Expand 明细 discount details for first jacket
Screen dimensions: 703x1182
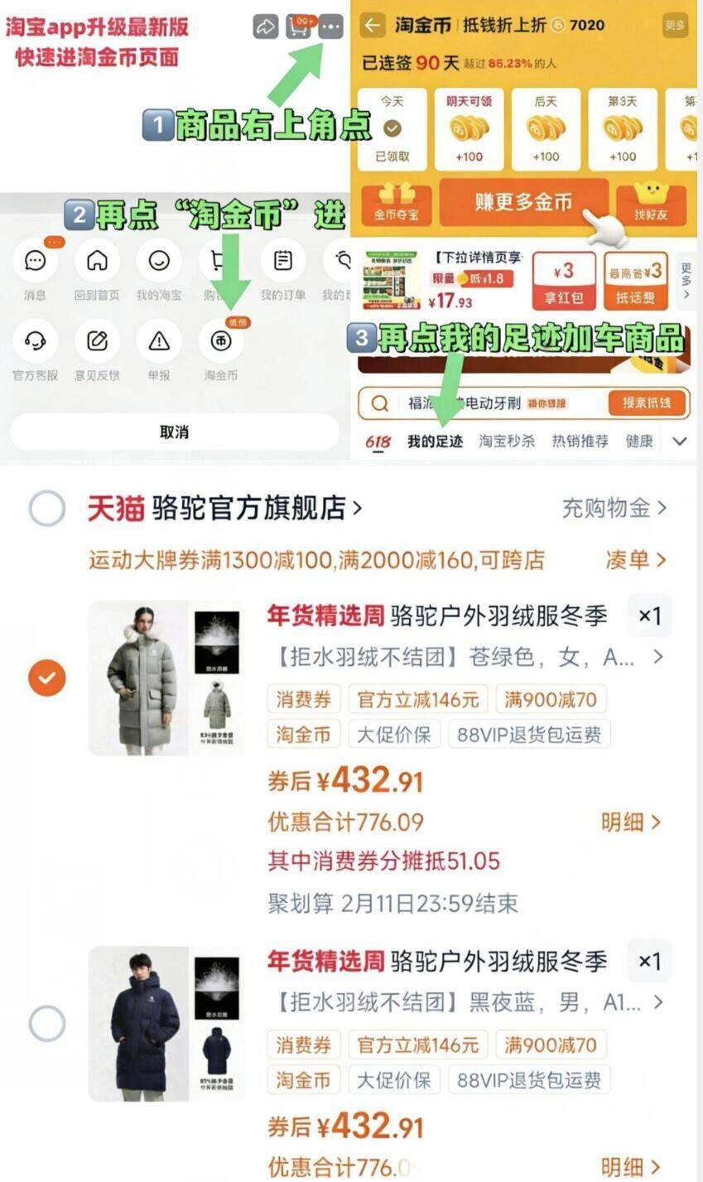[x=631, y=822]
